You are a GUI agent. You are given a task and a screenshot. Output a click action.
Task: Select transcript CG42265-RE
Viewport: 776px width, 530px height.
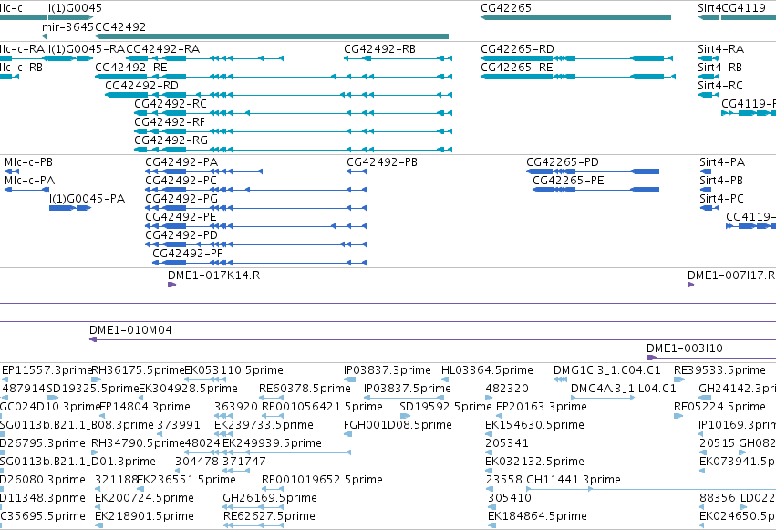(x=578, y=77)
